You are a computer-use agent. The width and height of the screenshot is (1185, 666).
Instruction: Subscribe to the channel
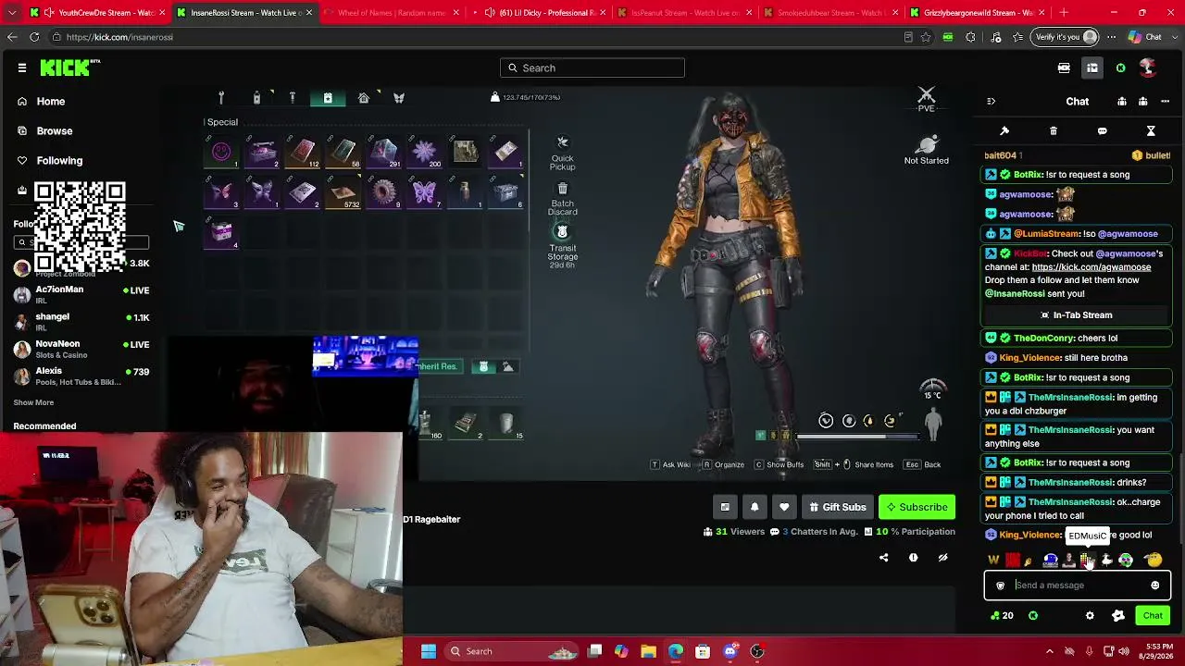[917, 507]
